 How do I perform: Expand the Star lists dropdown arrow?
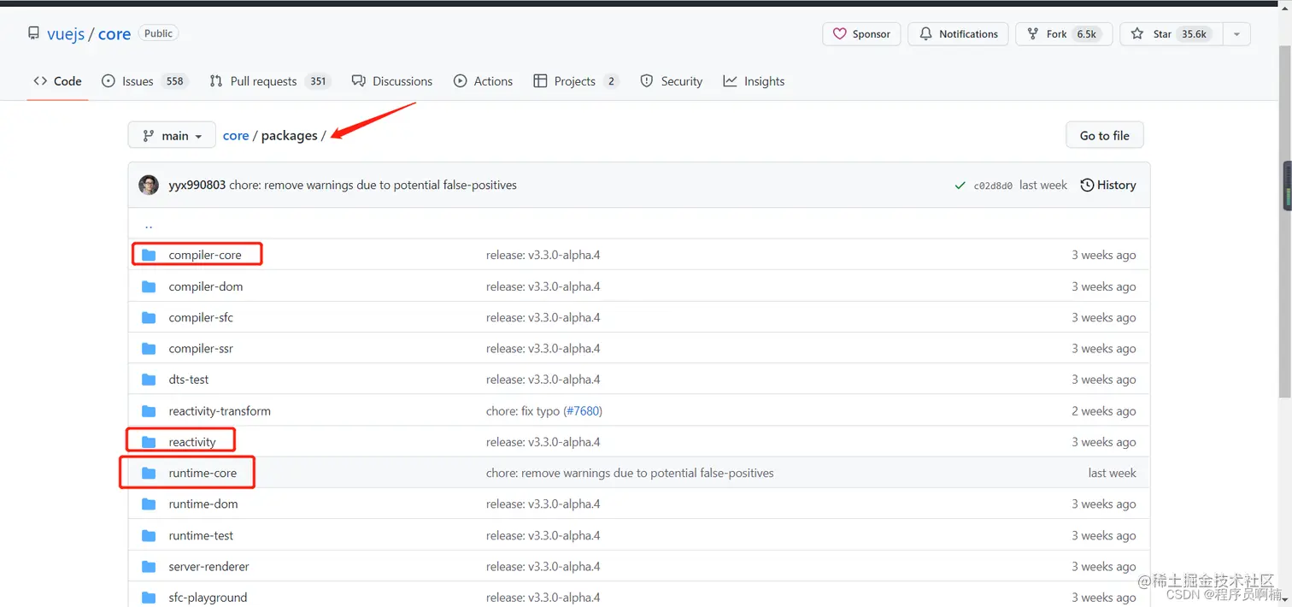tap(1236, 34)
